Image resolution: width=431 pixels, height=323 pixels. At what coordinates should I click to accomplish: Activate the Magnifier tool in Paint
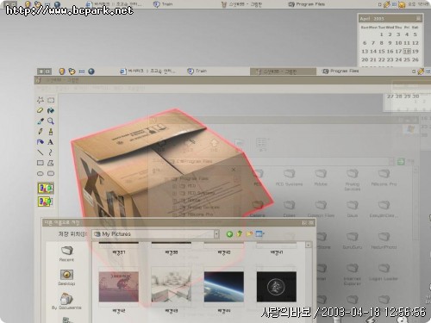(51, 121)
